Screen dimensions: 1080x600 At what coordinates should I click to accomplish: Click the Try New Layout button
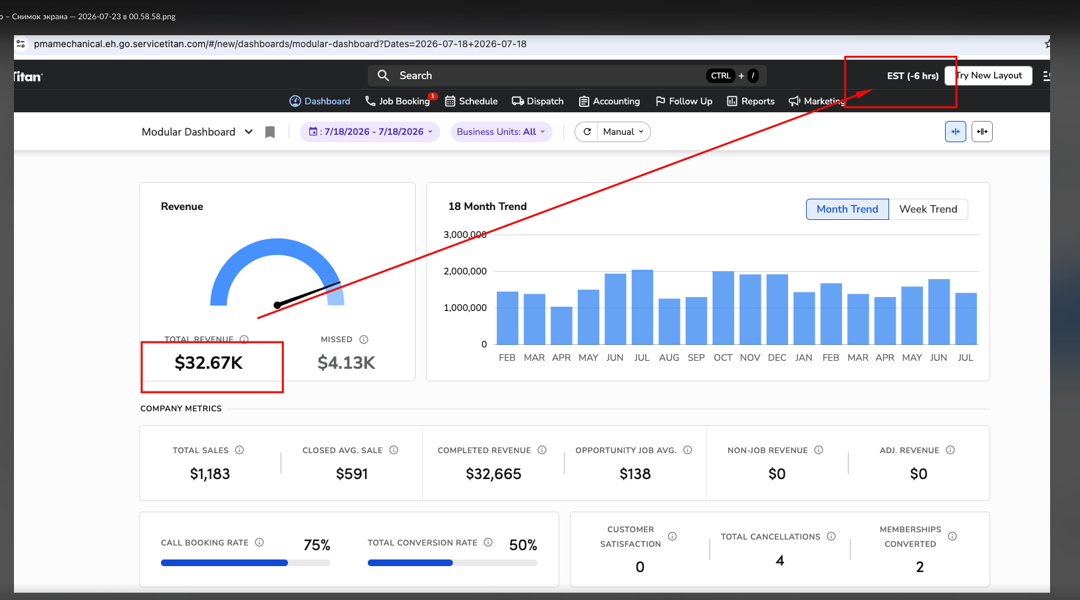point(989,76)
